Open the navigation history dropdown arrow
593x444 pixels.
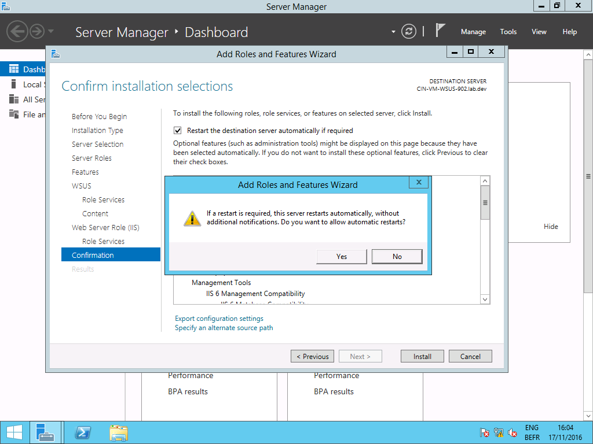click(51, 31)
